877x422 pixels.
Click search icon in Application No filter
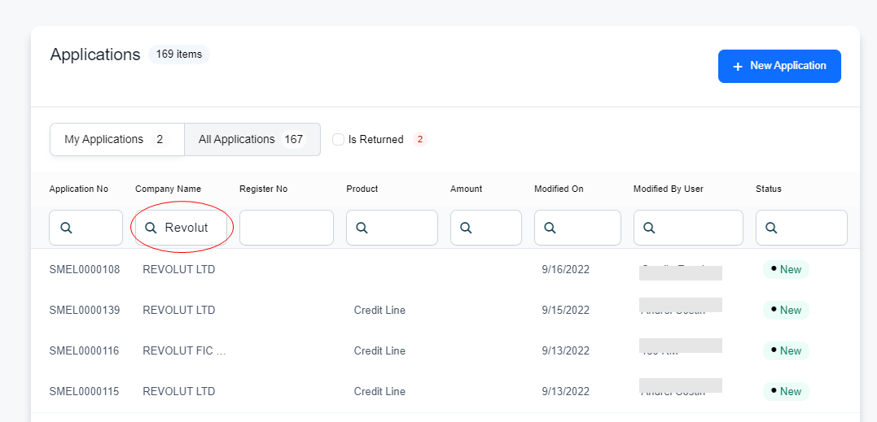(67, 228)
